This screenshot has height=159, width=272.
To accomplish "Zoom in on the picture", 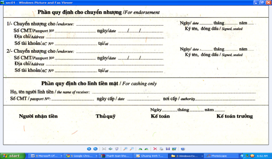I will coord(125,149).
